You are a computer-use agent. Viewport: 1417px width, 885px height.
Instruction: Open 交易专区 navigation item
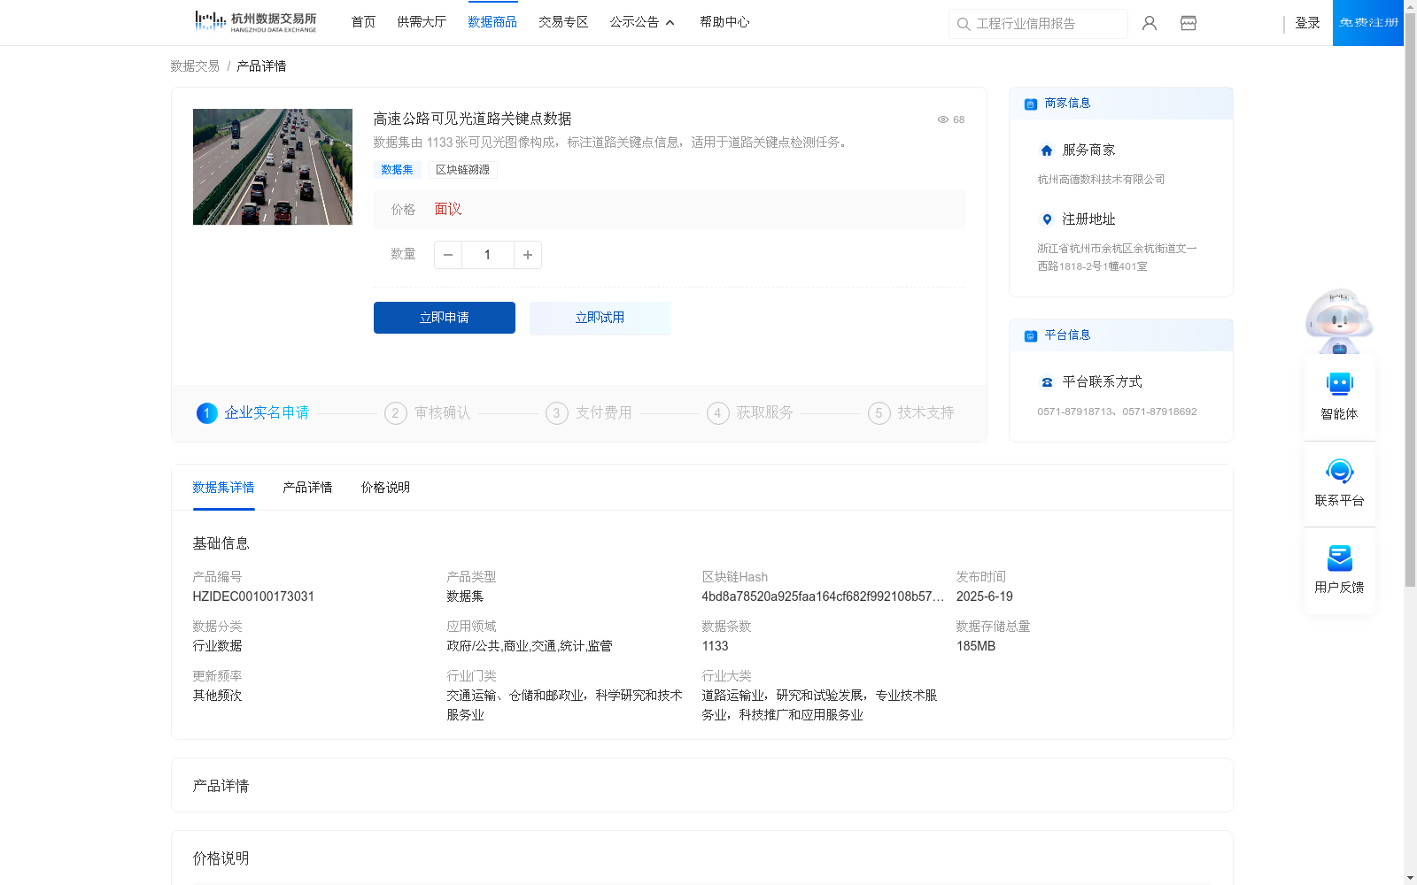(x=563, y=22)
